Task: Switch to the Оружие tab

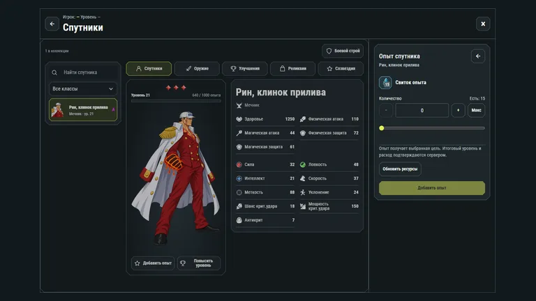Action: point(197,68)
